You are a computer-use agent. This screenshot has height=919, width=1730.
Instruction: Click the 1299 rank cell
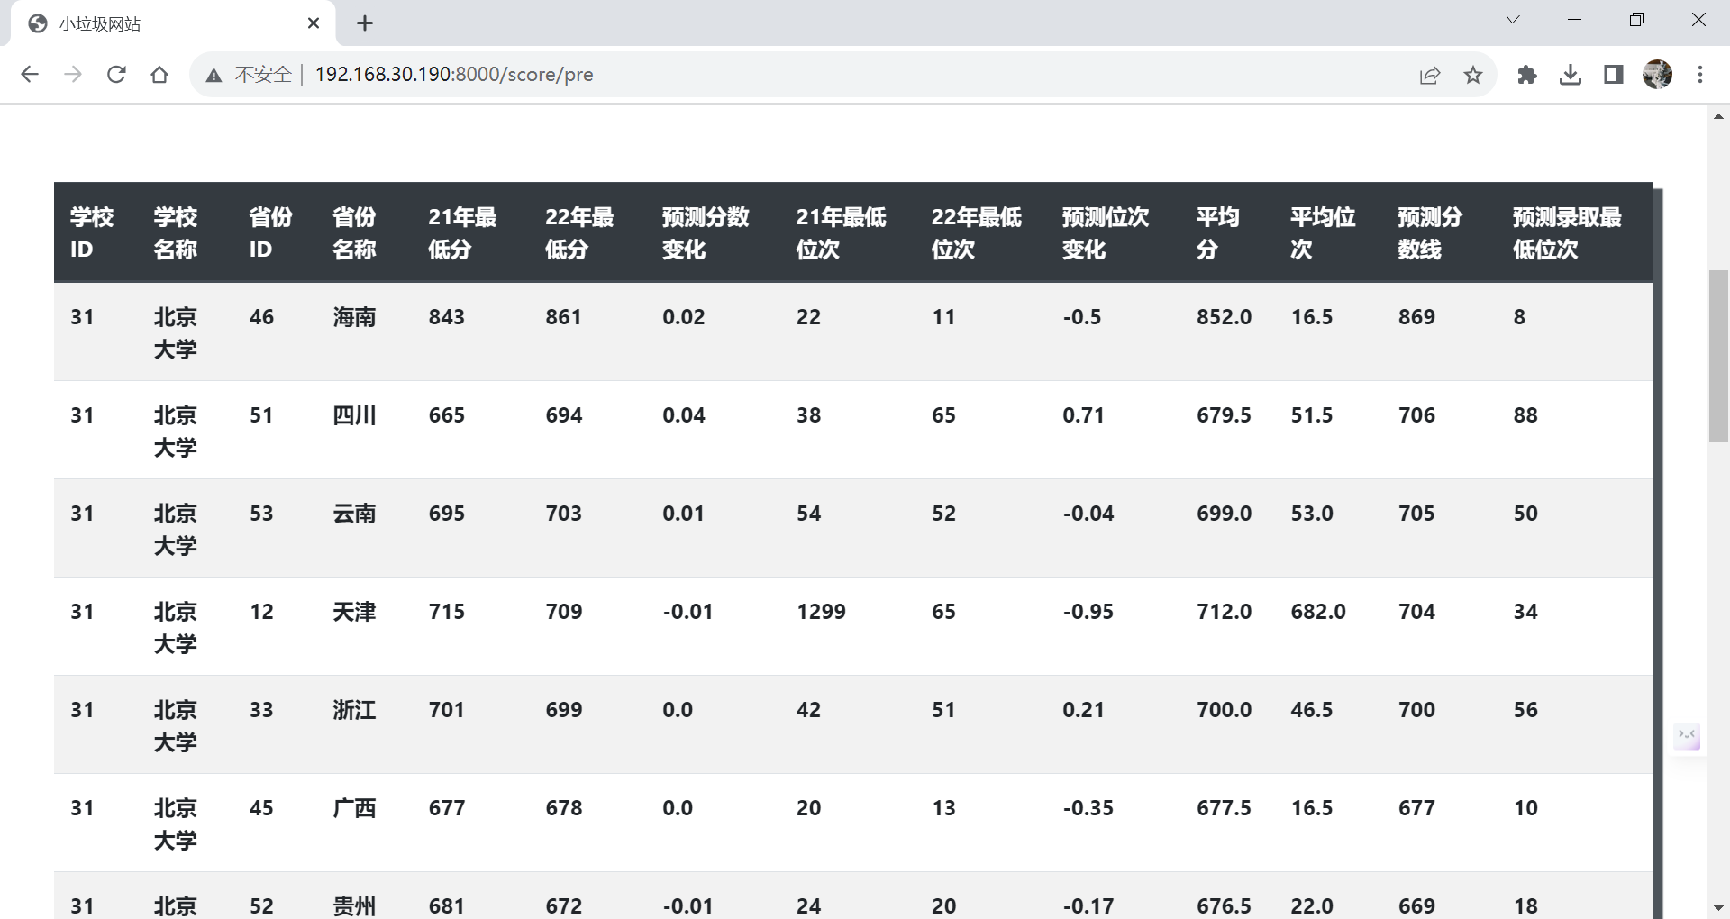tap(821, 612)
